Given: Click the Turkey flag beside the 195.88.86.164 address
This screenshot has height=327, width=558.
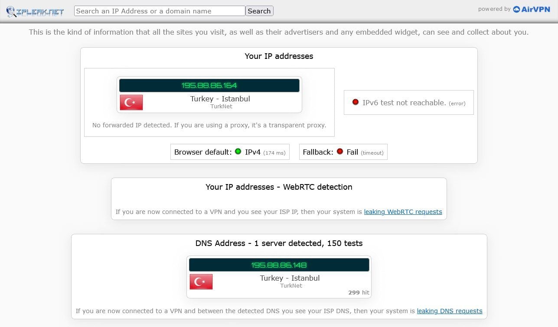Looking at the screenshot, I should [131, 103].
